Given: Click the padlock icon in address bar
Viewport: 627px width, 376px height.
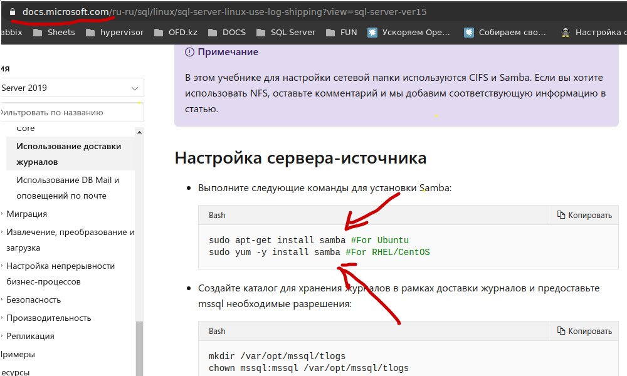Looking at the screenshot, I should coord(13,12).
